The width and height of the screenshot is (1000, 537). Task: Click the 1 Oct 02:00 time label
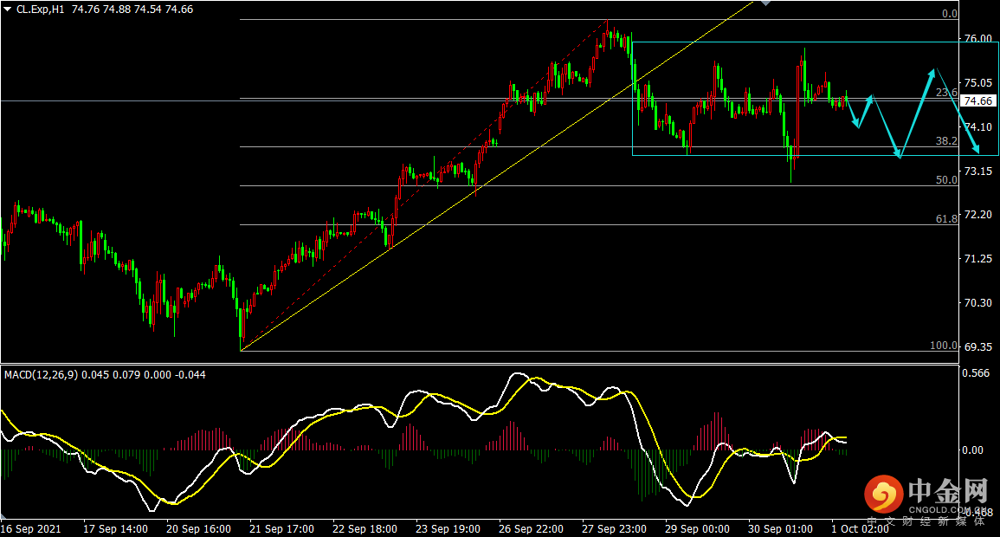[860, 529]
